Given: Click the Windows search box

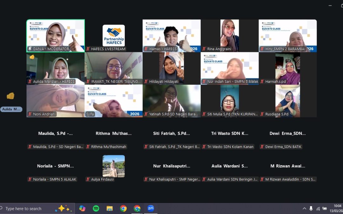Looking at the screenshot, I should pos(37,209).
